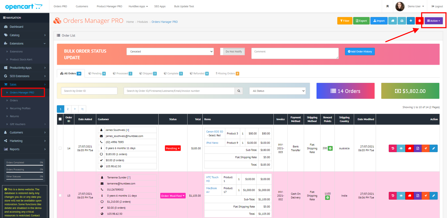Open the MacBook Air product link
The image size is (447, 218).
click(211, 190)
